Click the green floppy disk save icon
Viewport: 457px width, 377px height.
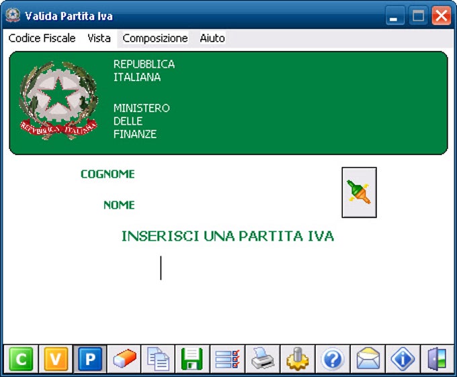[x=192, y=359]
